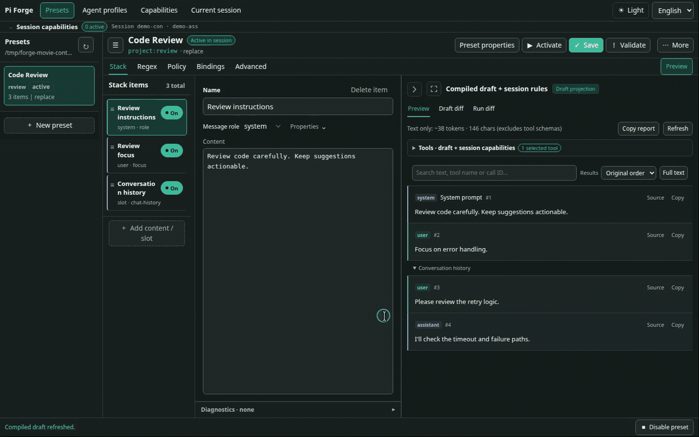
Task: Open Agent profiles tab
Action: (x=105, y=10)
